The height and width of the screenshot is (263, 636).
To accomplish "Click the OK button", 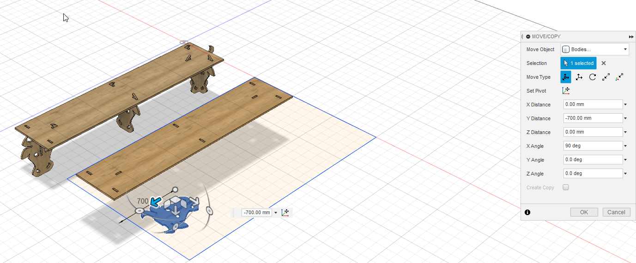I will pos(584,212).
